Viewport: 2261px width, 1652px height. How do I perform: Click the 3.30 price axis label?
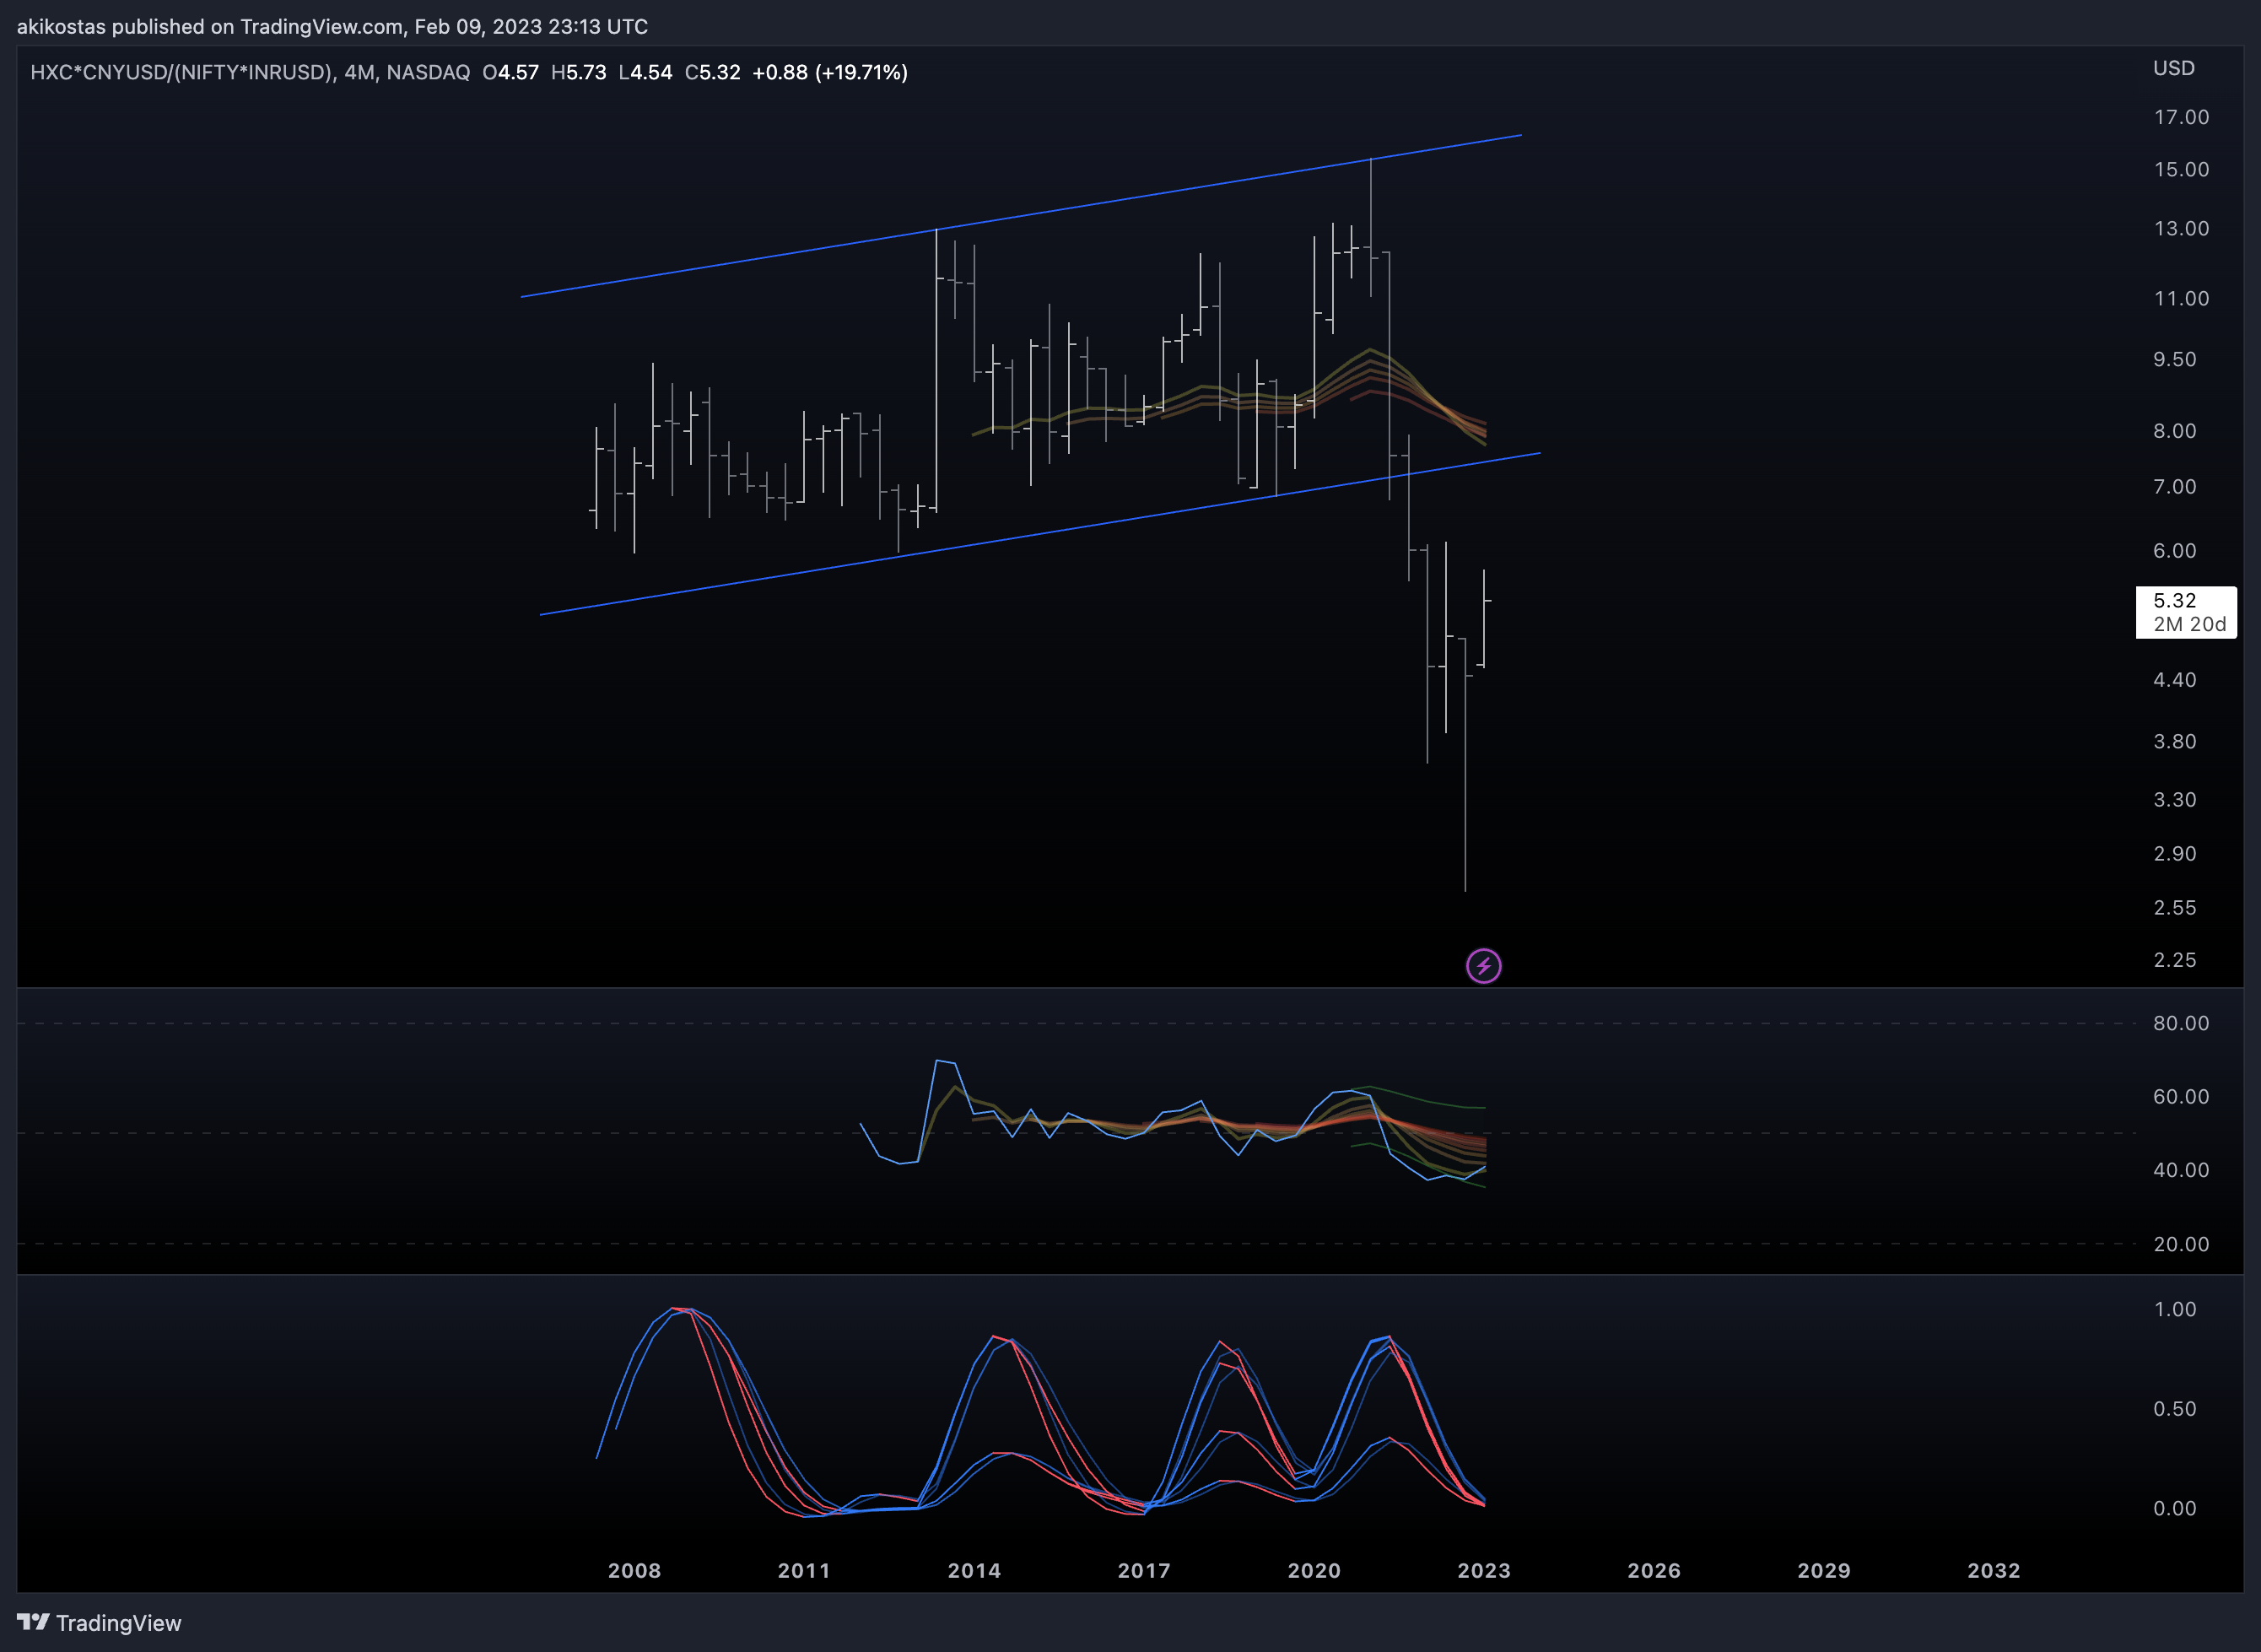[2175, 800]
